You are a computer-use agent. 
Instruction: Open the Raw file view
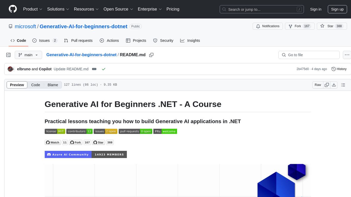coord(318,85)
